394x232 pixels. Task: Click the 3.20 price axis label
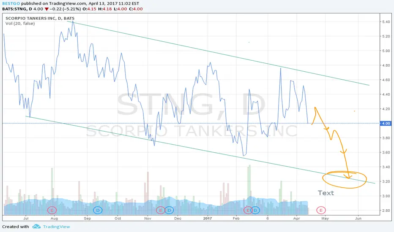[x=386, y=181]
